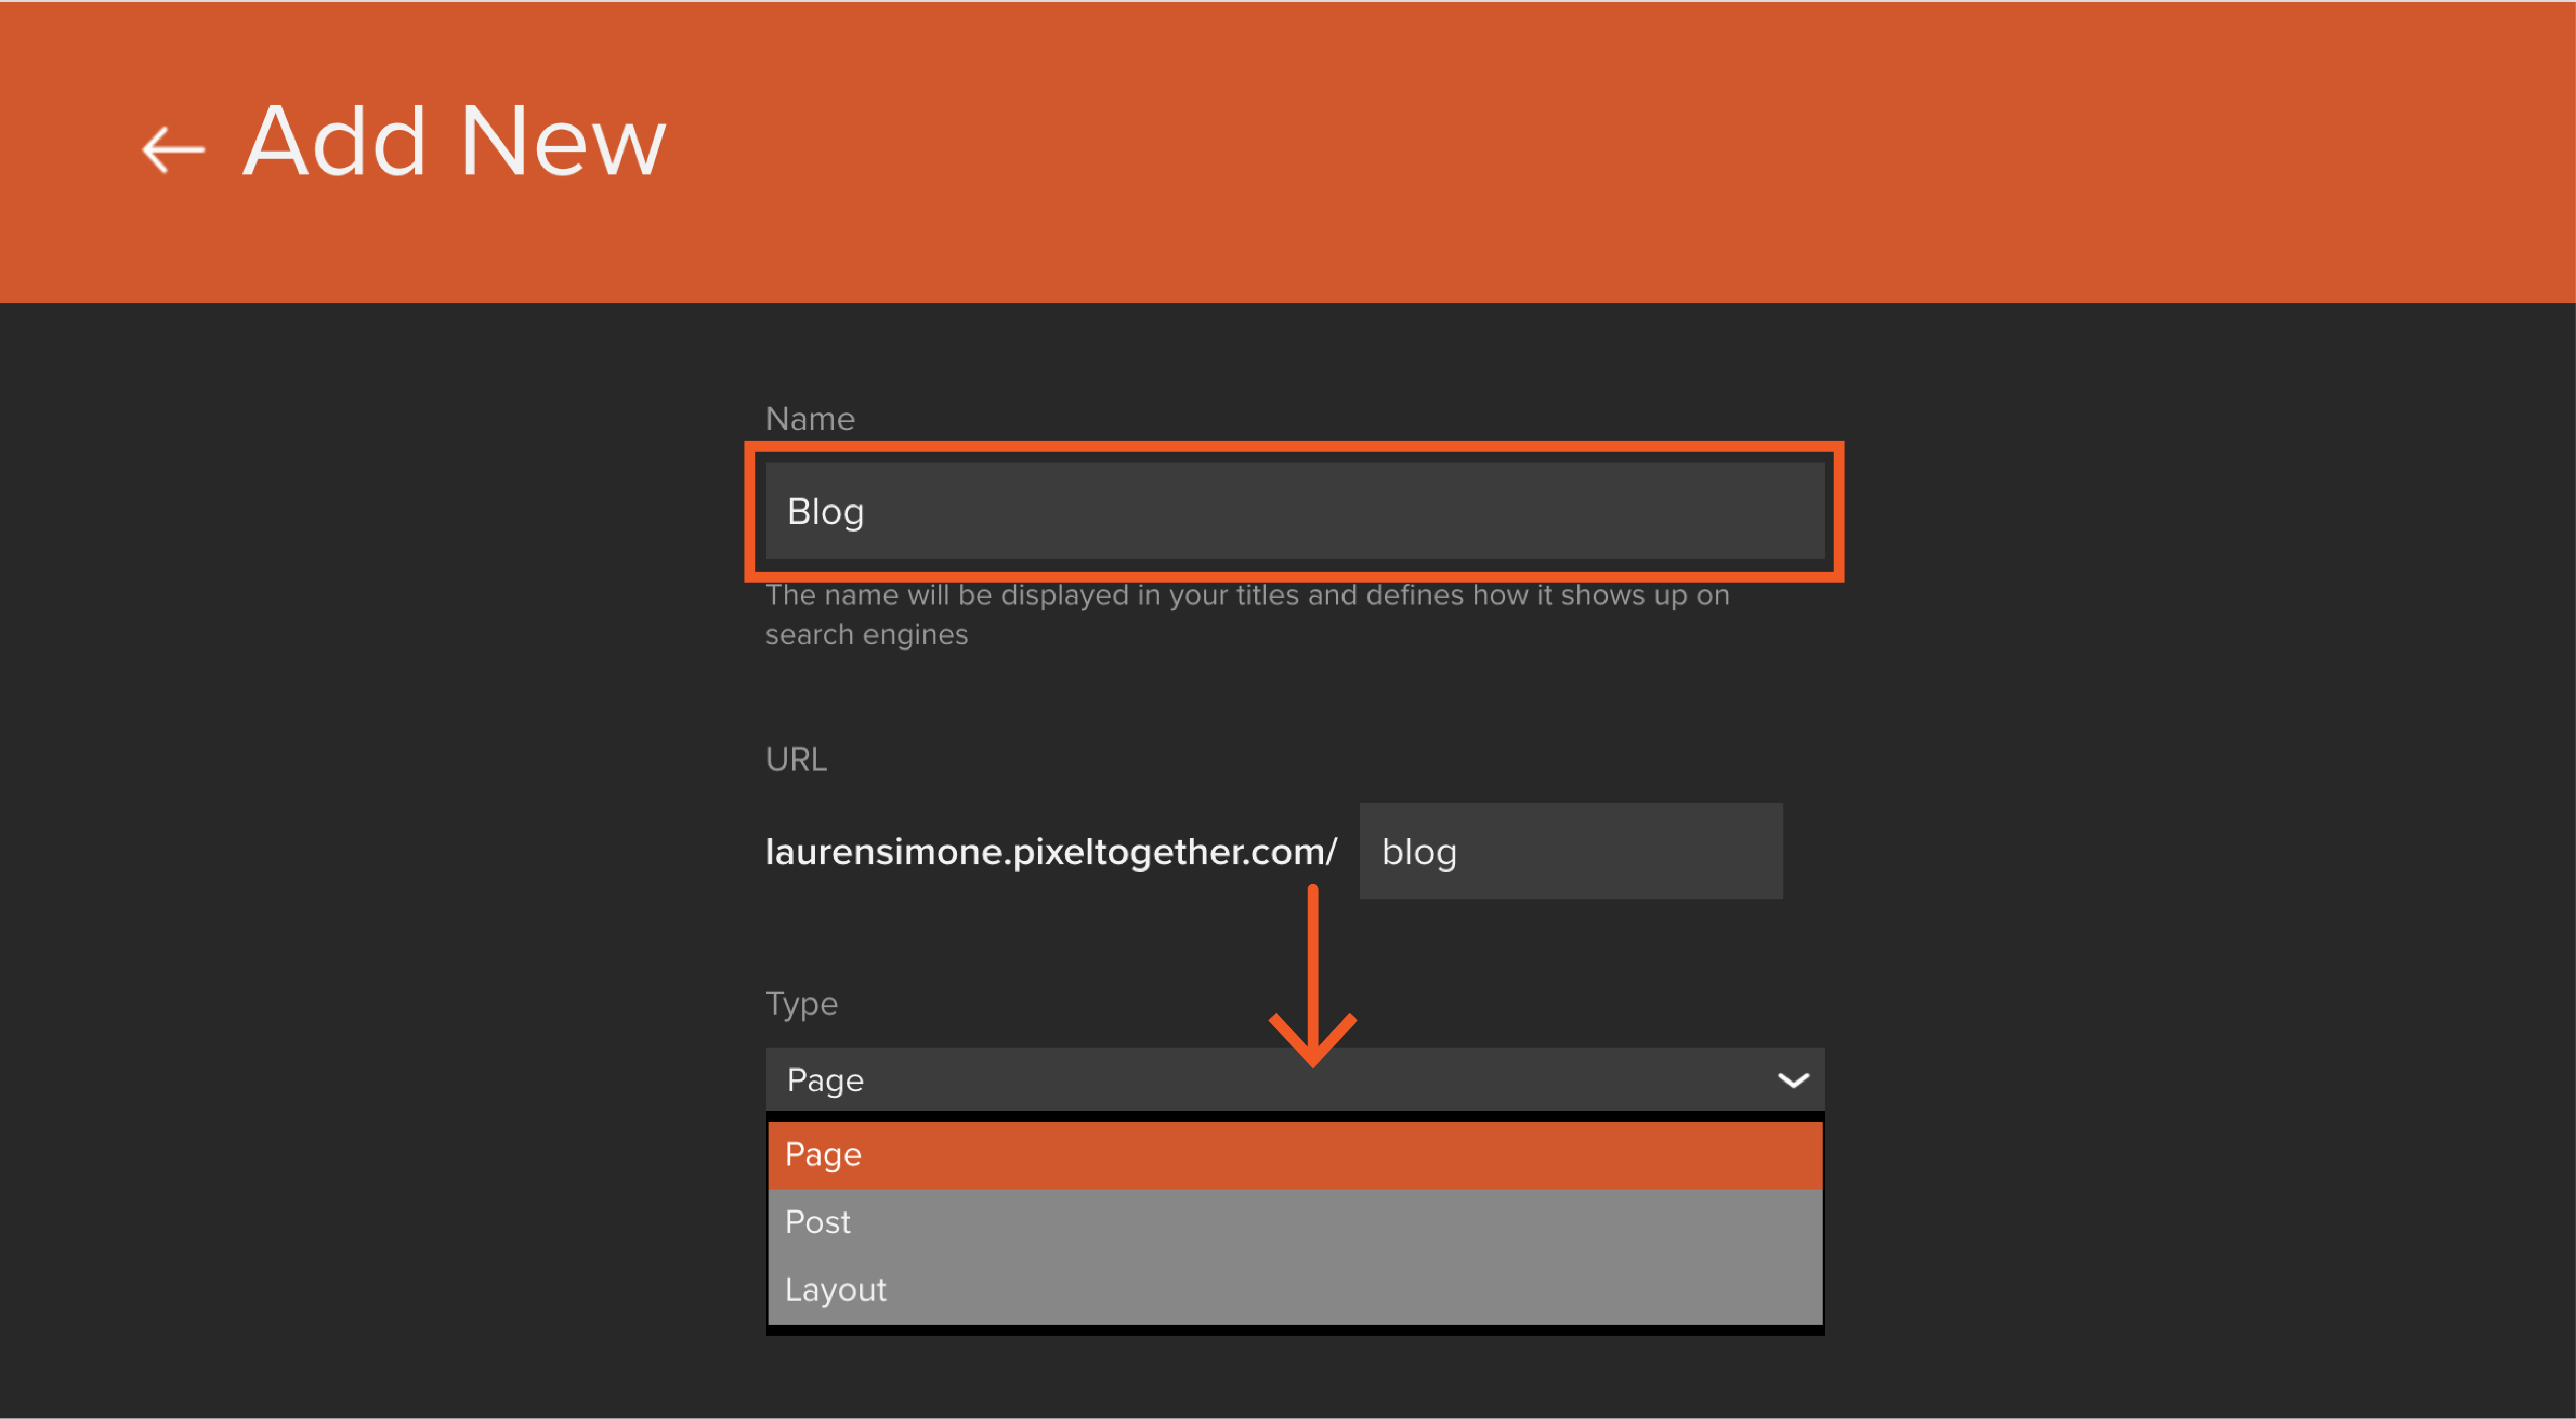2576x1419 pixels.
Task: Choose "Layout" from the Type list
Action: click(1293, 1290)
